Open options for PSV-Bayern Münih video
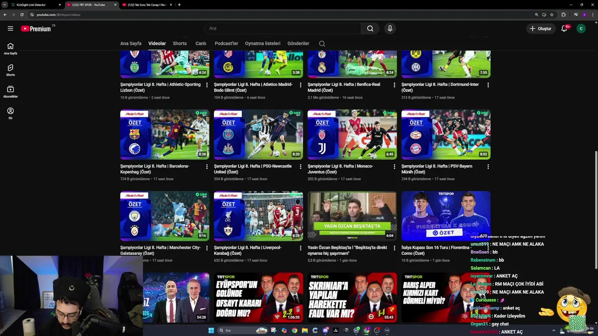This screenshot has width=598, height=336. 488,167
